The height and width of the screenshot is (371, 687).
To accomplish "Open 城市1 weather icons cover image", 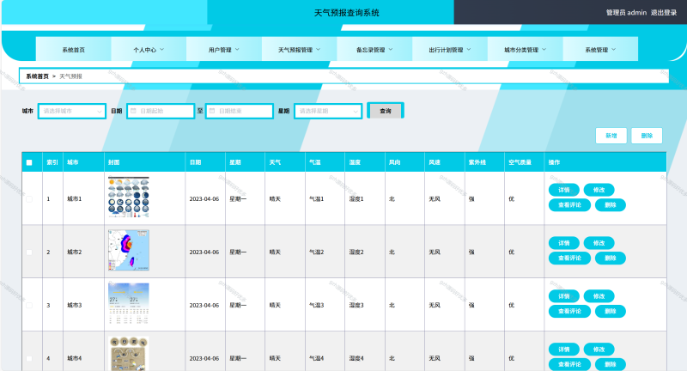I will (x=128, y=198).
